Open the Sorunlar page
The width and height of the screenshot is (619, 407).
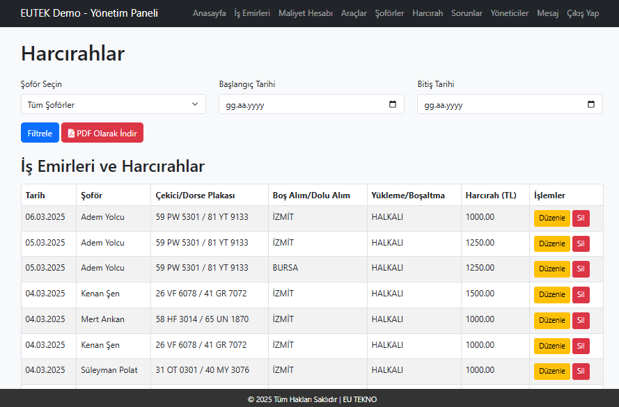[x=467, y=13]
